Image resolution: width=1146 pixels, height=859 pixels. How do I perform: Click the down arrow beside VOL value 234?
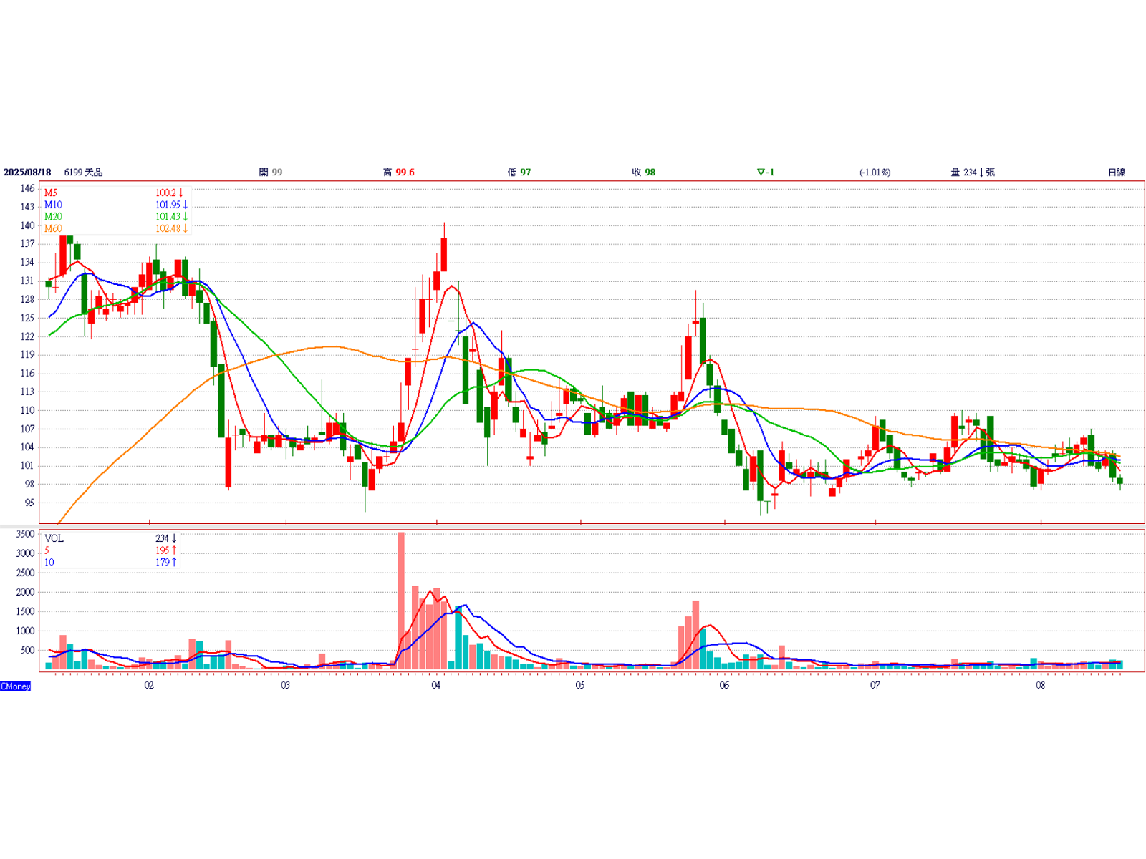[x=173, y=538]
